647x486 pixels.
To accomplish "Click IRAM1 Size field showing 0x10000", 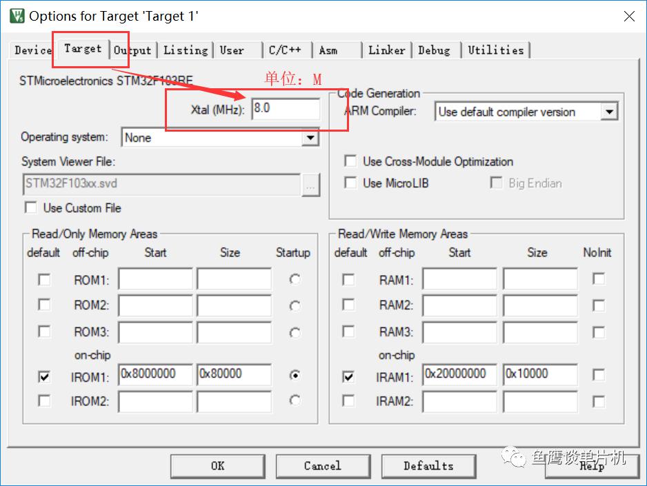I will click(x=540, y=374).
